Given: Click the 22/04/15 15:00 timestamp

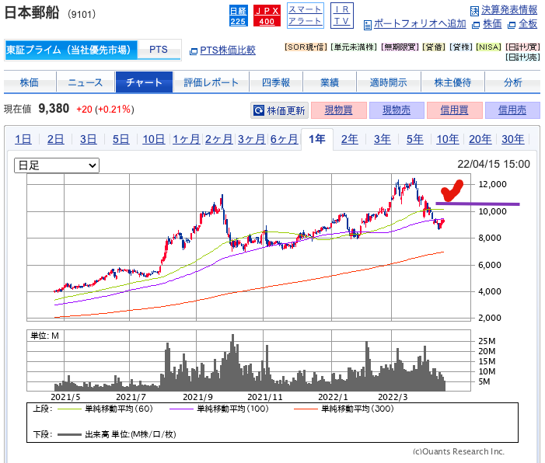Looking at the screenshot, I should point(494,164).
